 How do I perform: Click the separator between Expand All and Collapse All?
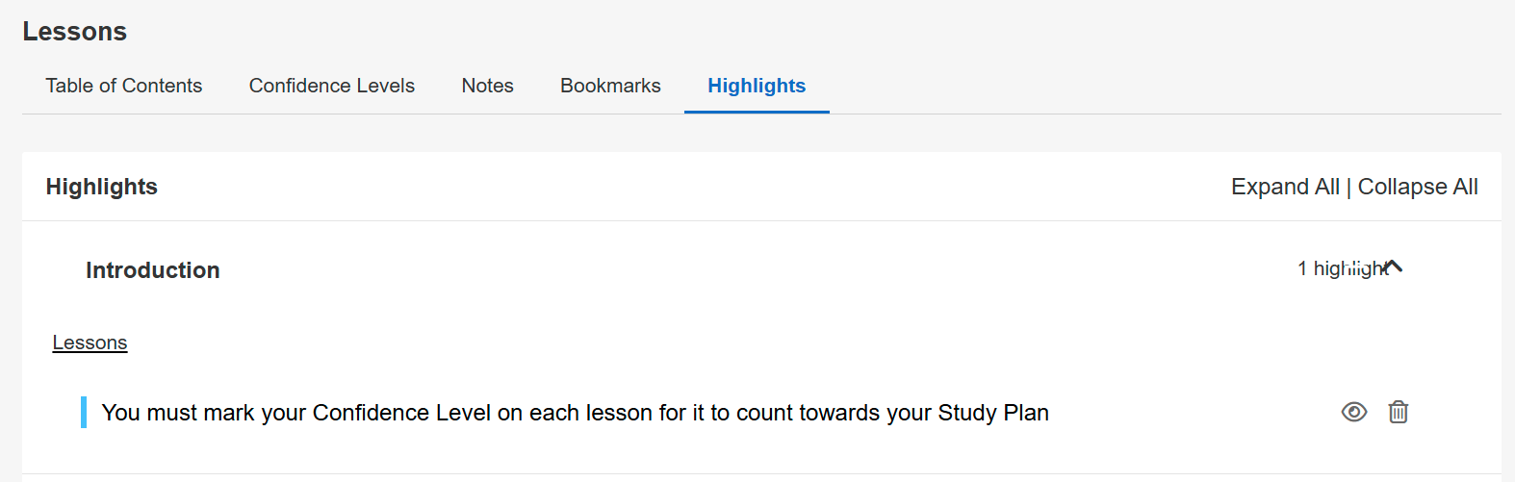(x=1348, y=188)
